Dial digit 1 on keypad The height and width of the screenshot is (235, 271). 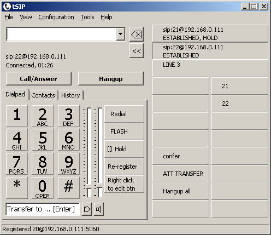pyautogui.click(x=17, y=116)
